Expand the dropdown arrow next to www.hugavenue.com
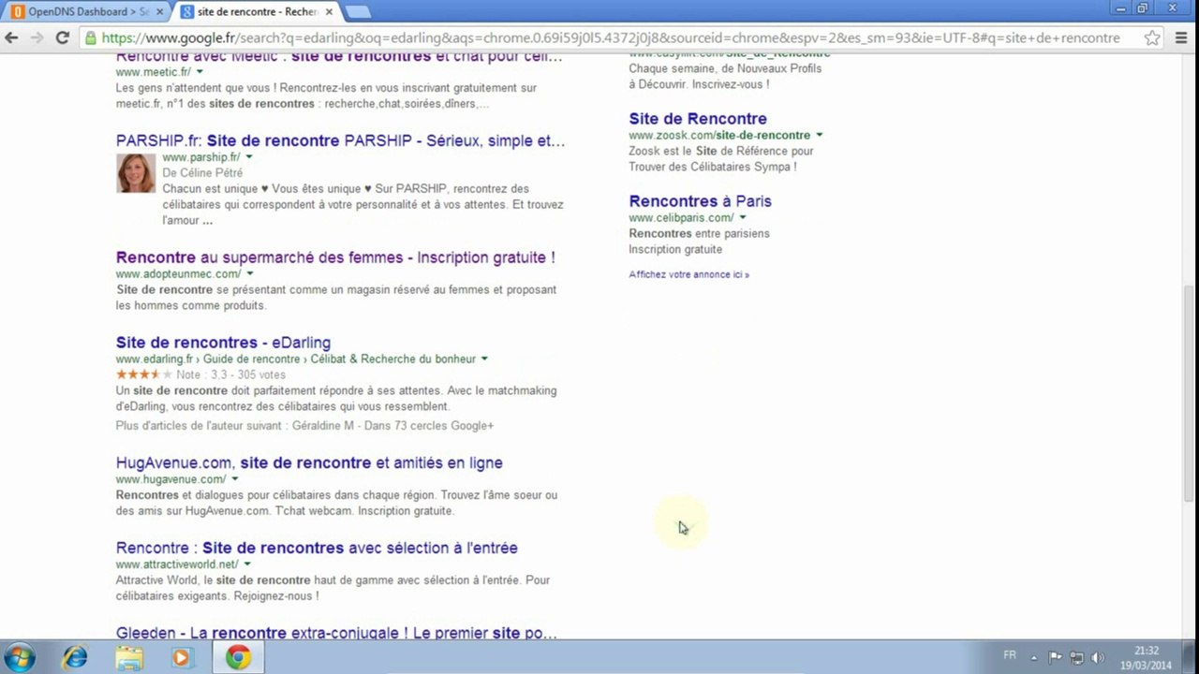This screenshot has height=674, width=1199. click(x=234, y=479)
